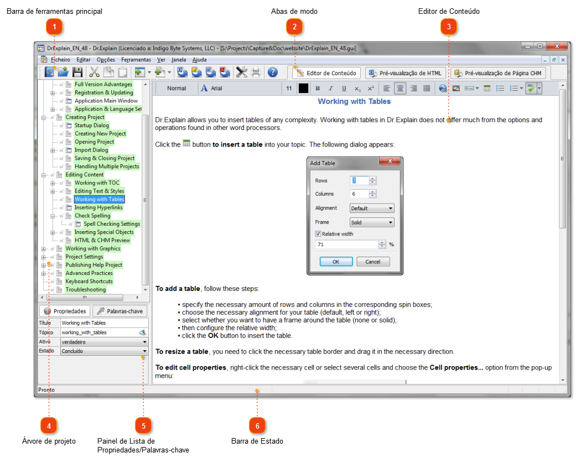Click the printer icon

click(256, 72)
